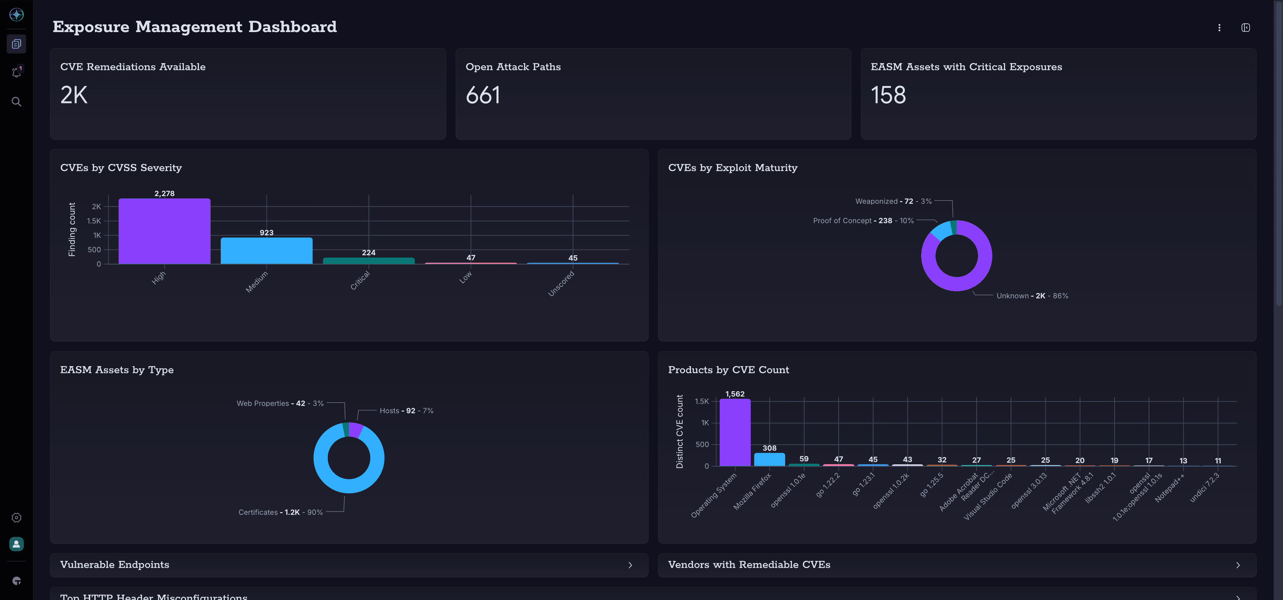1283x600 pixels.
Task: Click the 'Weaponized - 72 - 3%' label
Action: click(893, 201)
